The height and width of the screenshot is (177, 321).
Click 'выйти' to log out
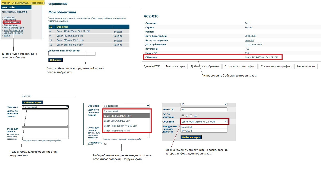pyautogui.click(x=7, y=36)
